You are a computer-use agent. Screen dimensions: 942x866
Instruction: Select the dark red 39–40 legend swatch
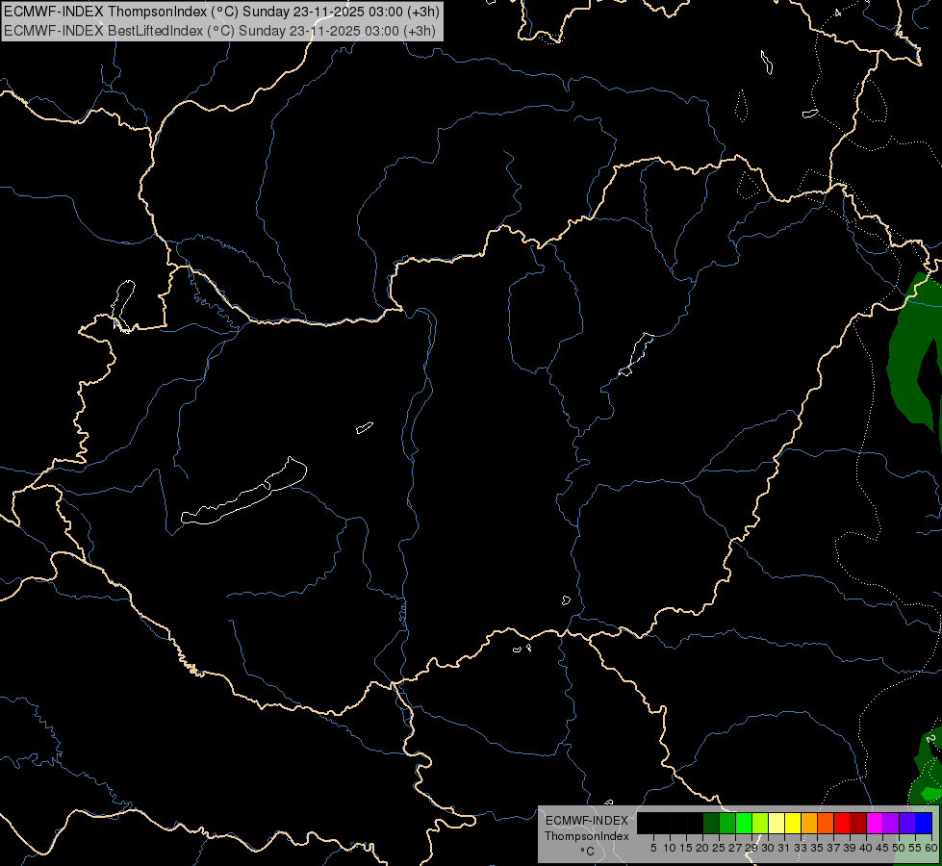point(858,824)
